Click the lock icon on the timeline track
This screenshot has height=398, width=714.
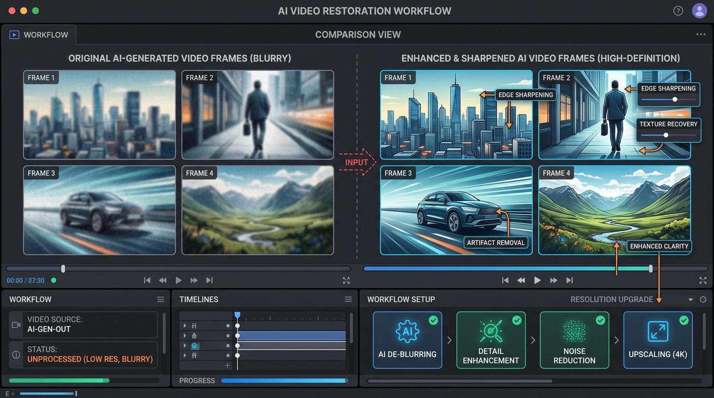click(194, 336)
